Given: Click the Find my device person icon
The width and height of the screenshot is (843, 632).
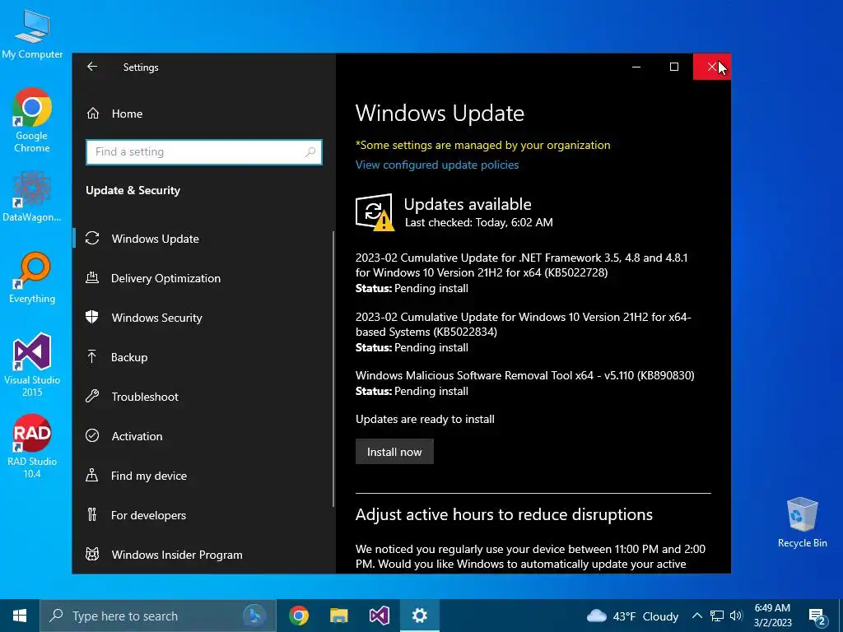Looking at the screenshot, I should coord(92,475).
